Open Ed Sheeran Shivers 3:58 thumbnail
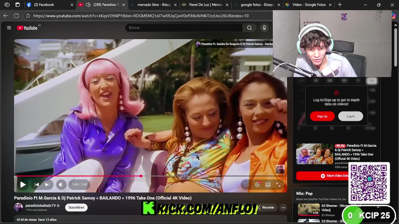399x224 pixels. 309,209
